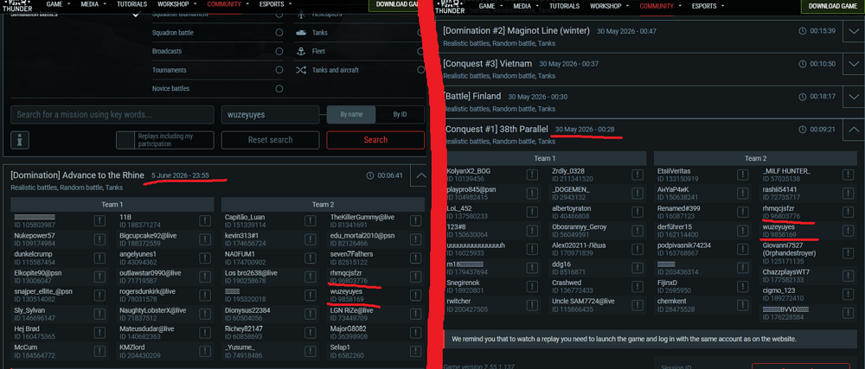The height and width of the screenshot is (369, 865).
Task: Click the Team 1 header in Advance to the Rhine replay
Action: point(112,205)
